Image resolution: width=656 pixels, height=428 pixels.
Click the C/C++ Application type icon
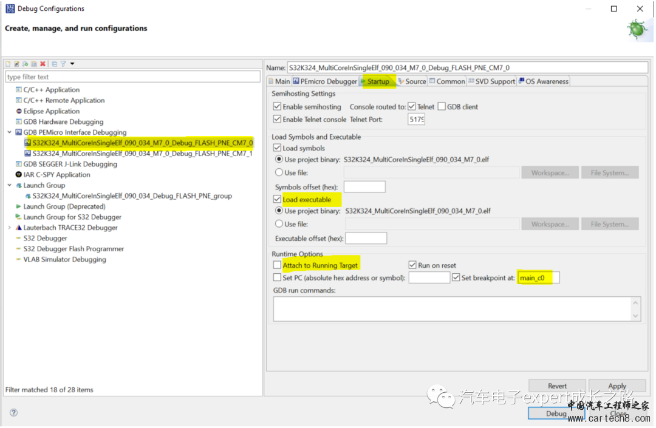click(18, 89)
